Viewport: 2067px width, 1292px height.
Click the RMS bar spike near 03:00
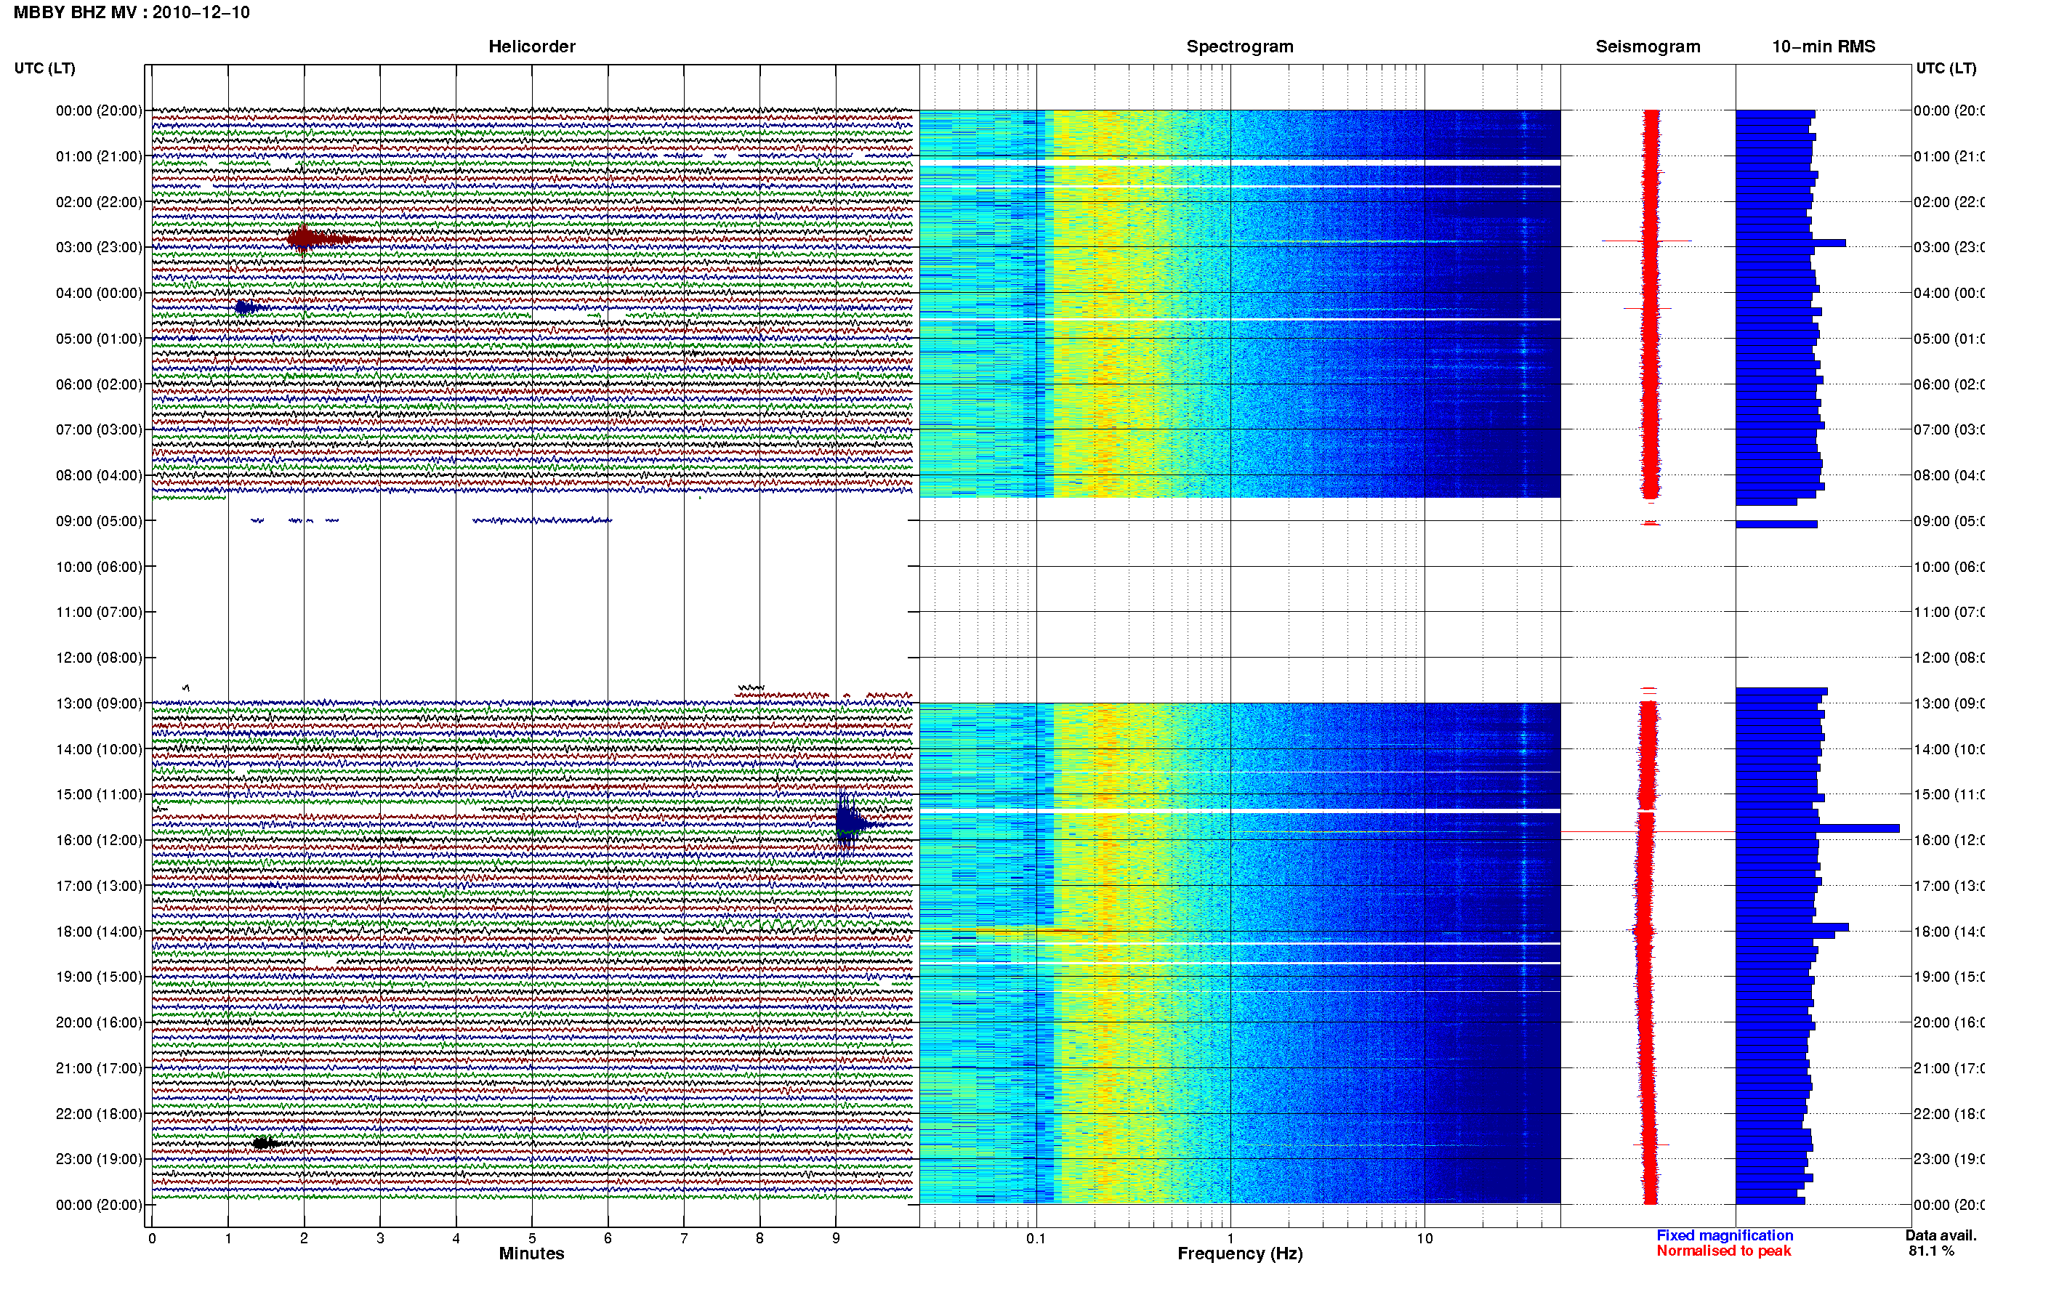(x=1790, y=243)
